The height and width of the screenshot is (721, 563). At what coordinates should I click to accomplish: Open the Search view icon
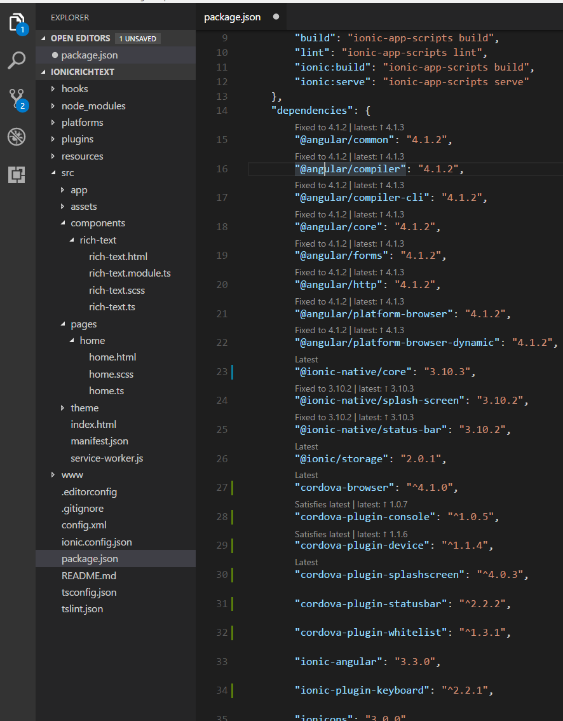17,61
